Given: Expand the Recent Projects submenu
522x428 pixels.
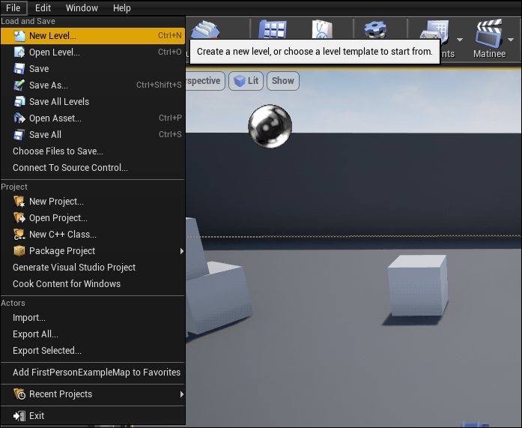Looking at the screenshot, I should tap(180, 394).
